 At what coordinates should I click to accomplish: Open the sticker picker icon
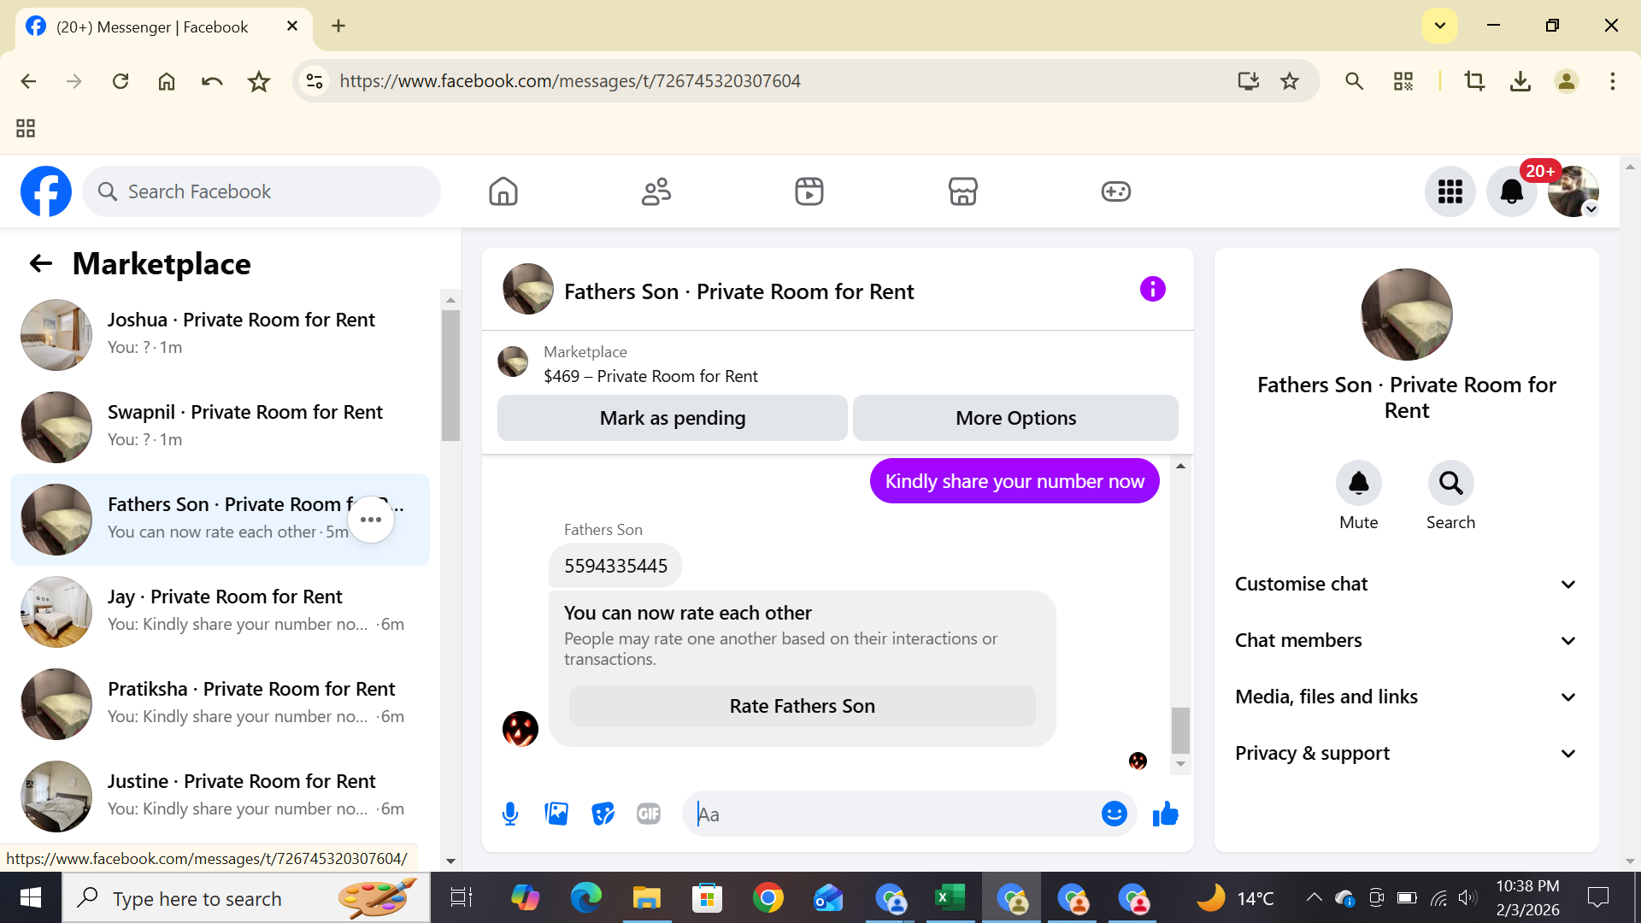(x=603, y=814)
